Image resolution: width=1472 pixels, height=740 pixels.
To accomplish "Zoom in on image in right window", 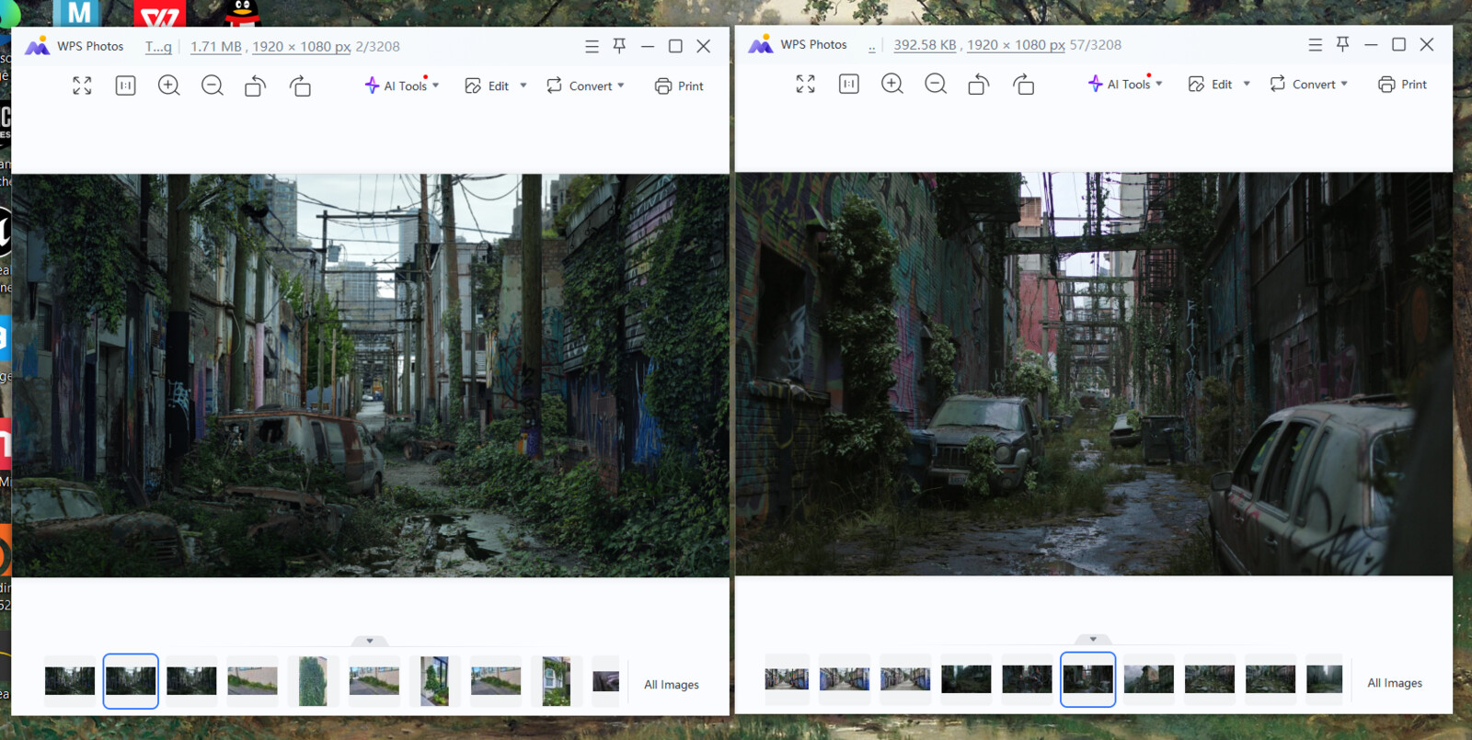I will click(x=891, y=84).
